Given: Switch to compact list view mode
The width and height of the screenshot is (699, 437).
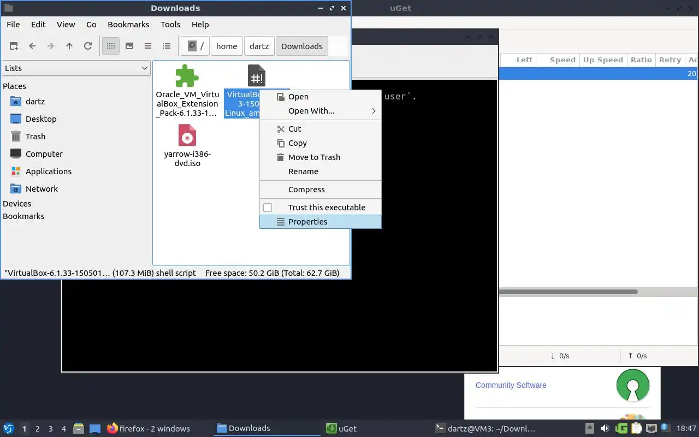Looking at the screenshot, I should tap(148, 46).
